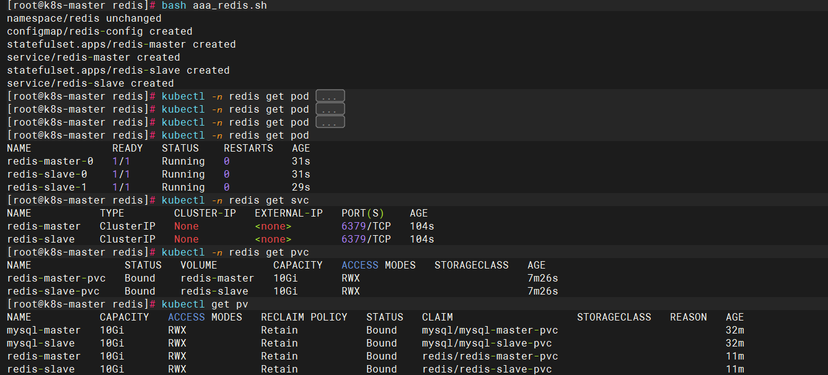The width and height of the screenshot is (828, 375).
Task: Click the 'kubectl -n redis get svc' command
Action: [x=236, y=200]
